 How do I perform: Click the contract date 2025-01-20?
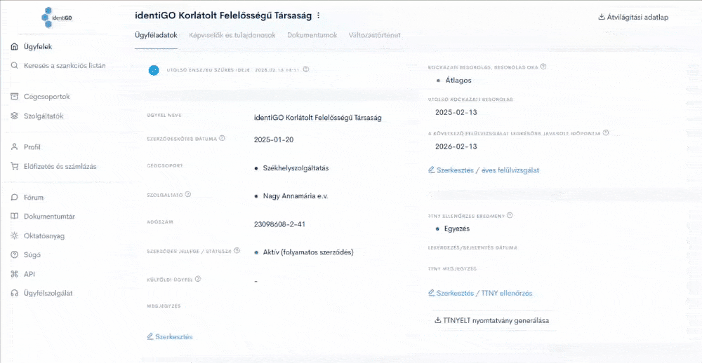coord(274,140)
